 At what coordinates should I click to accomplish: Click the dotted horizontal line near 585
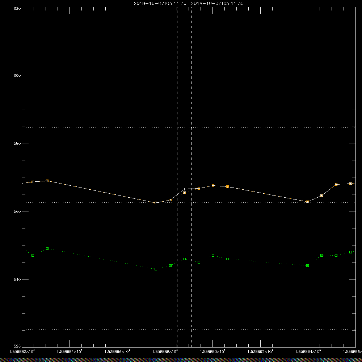(x=189, y=127)
